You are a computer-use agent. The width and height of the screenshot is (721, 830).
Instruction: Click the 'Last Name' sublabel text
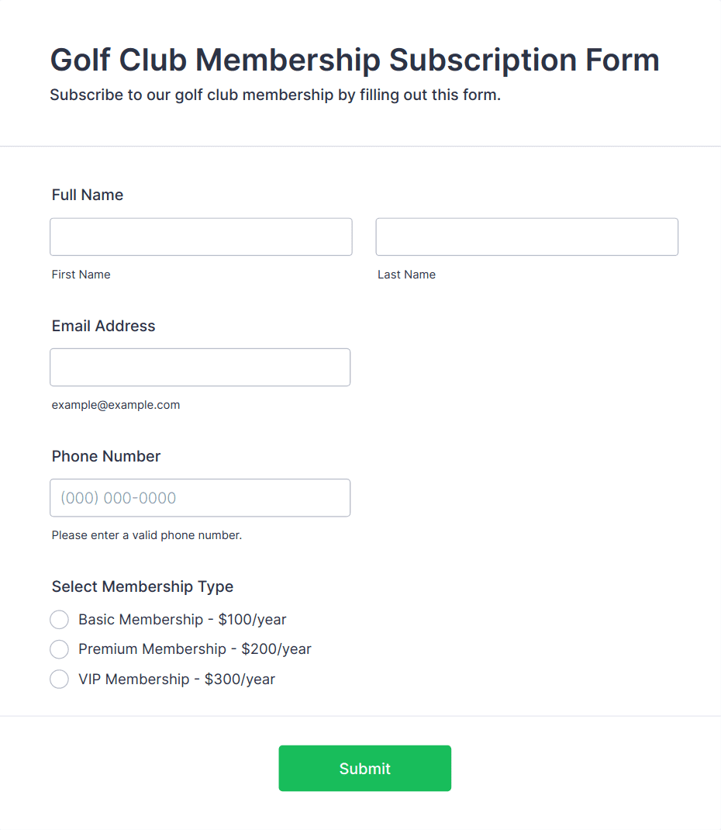pos(406,275)
